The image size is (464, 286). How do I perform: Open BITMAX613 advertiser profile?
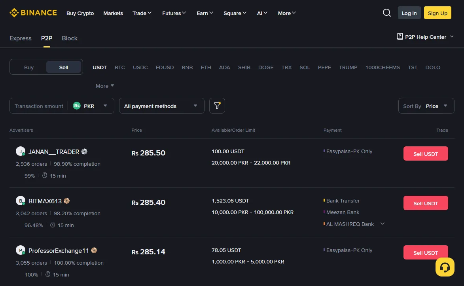pos(45,201)
